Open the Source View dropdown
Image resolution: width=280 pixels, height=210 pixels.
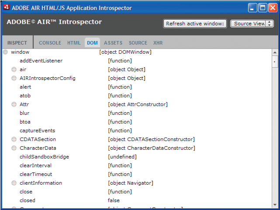[252, 24]
